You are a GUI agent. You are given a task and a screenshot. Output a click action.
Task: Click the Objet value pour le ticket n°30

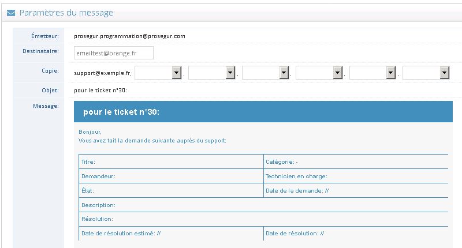[100, 91]
